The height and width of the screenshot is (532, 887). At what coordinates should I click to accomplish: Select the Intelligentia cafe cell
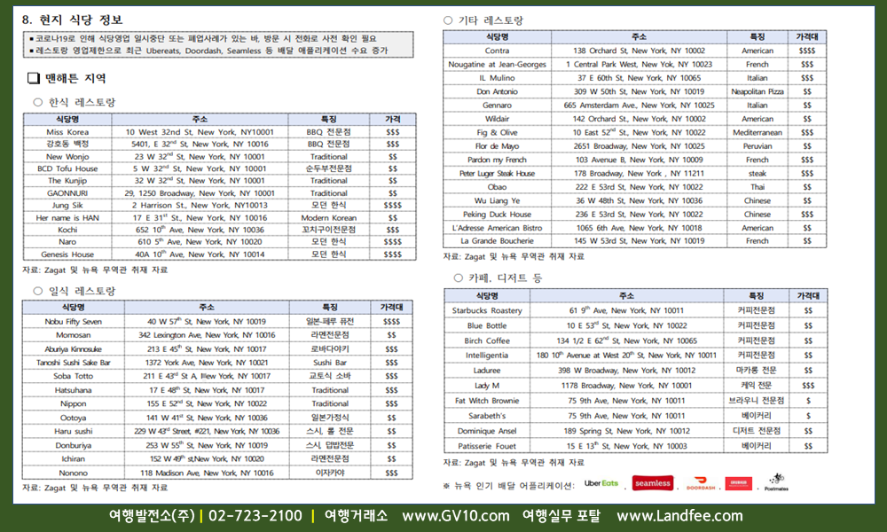tap(487, 356)
